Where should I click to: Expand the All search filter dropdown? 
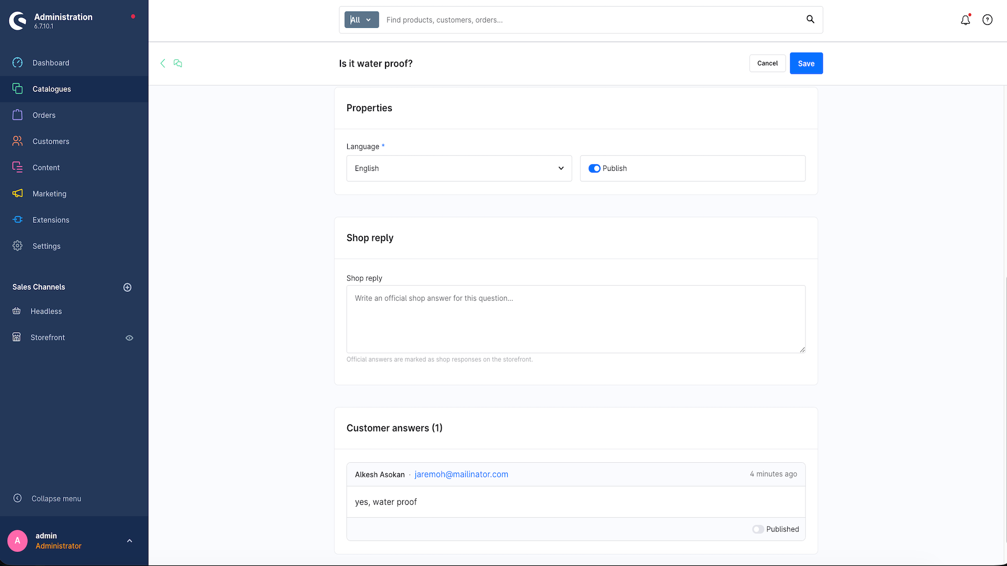point(361,20)
